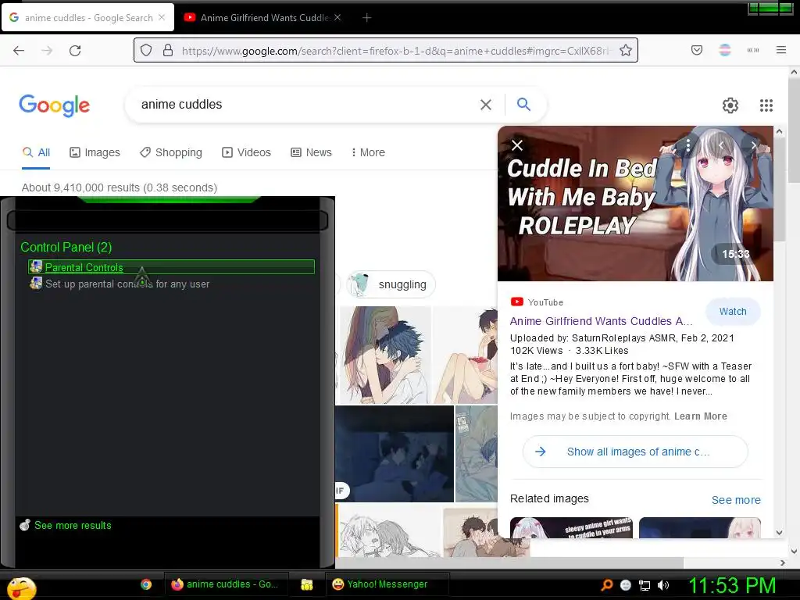Screen dimensions: 800x600
Task: Open the file explorer taskbar icon
Action: point(306,584)
